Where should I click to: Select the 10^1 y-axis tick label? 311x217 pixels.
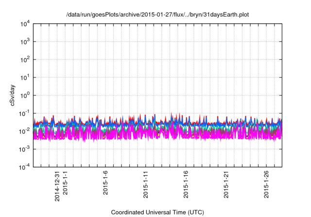point(24,77)
